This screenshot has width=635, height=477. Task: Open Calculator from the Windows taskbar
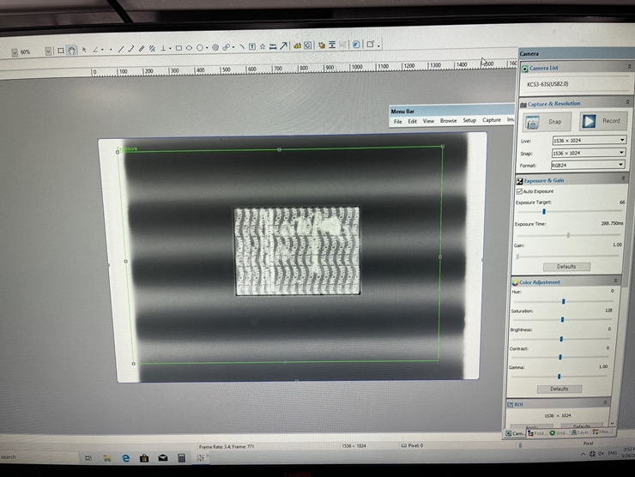click(180, 457)
